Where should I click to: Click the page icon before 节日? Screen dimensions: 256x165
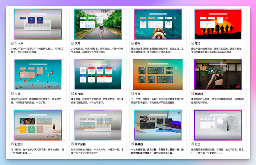pos(133,94)
